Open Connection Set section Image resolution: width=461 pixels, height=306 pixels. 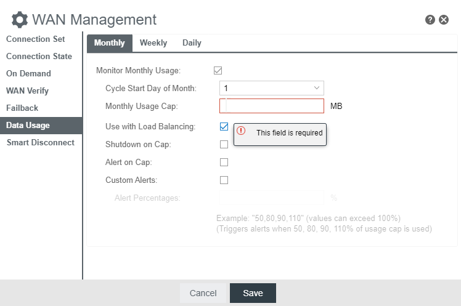[36, 39]
